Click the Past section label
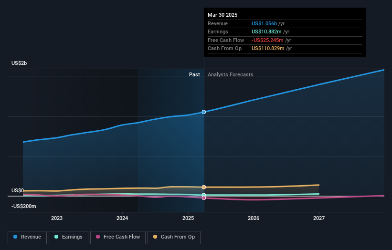Viewport: 392px width, 250px height. pyautogui.click(x=194, y=75)
